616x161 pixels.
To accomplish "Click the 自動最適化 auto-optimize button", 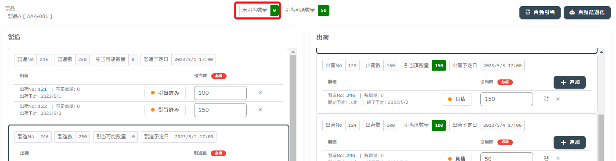I will 587,13.
